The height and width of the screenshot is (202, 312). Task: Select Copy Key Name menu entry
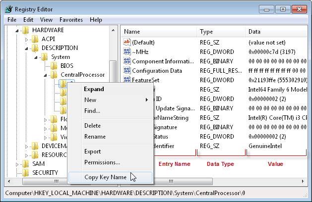(111, 177)
